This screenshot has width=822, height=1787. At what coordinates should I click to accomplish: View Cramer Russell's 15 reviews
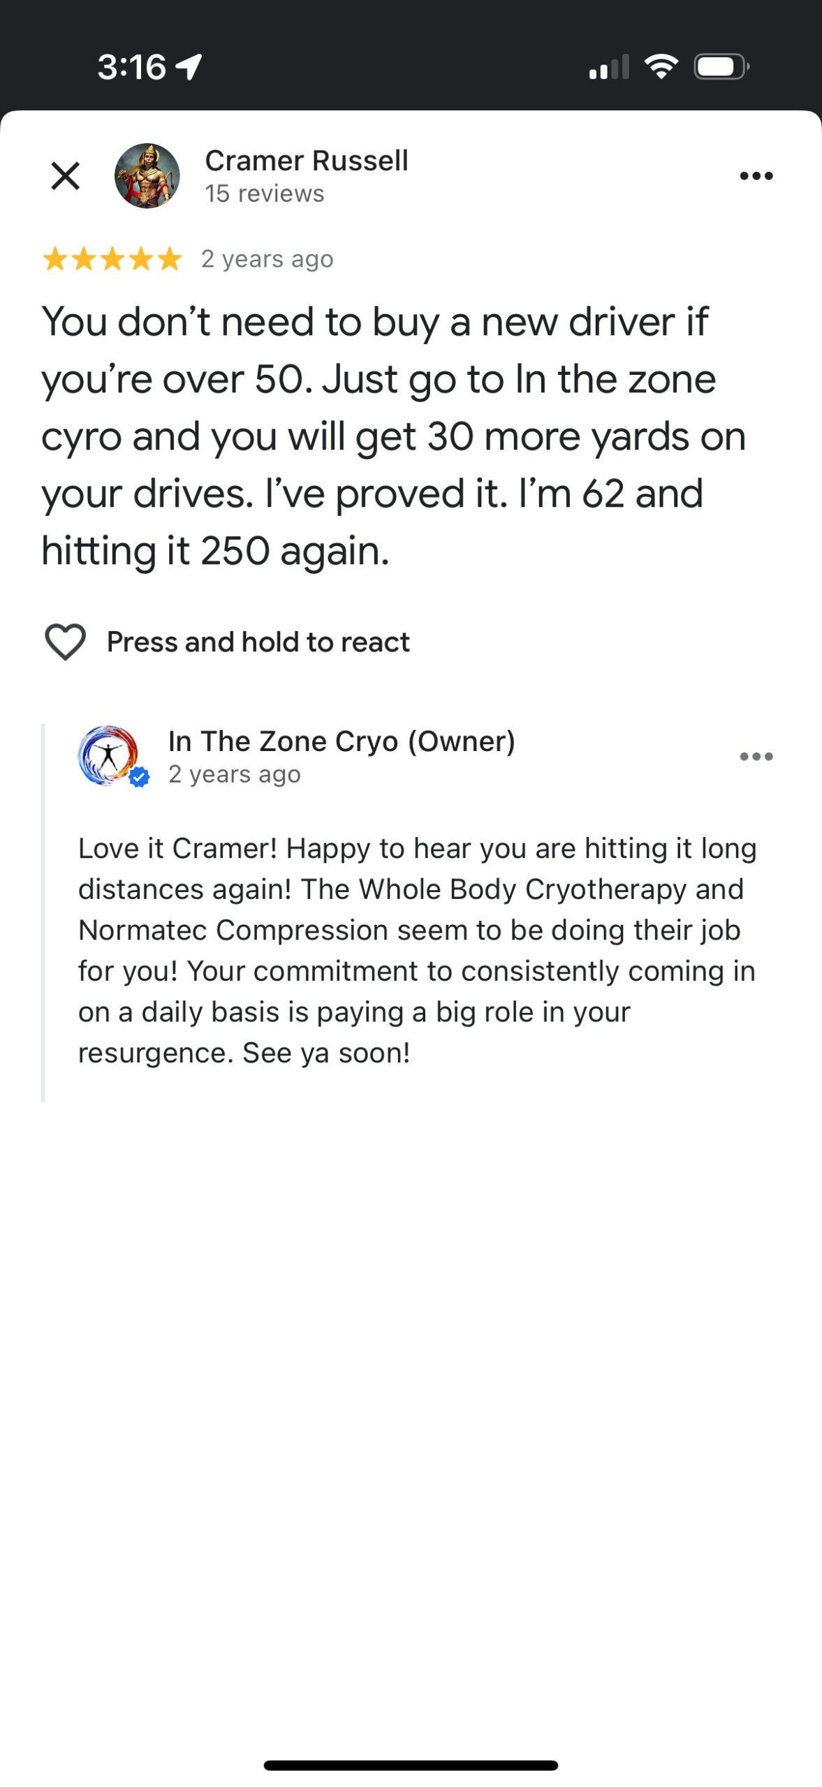point(264,194)
